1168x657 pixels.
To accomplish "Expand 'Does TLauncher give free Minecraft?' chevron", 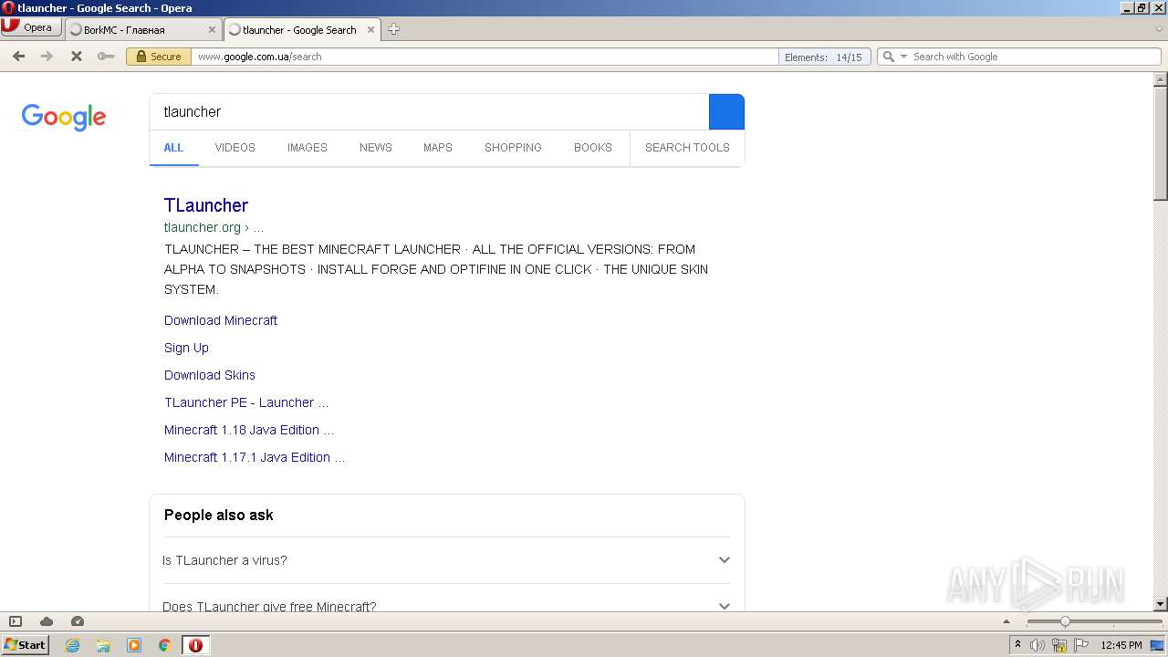I will click(724, 606).
